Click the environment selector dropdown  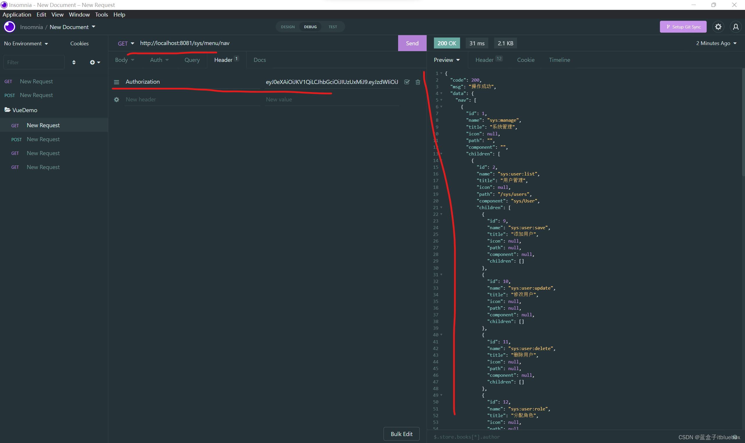pos(25,43)
